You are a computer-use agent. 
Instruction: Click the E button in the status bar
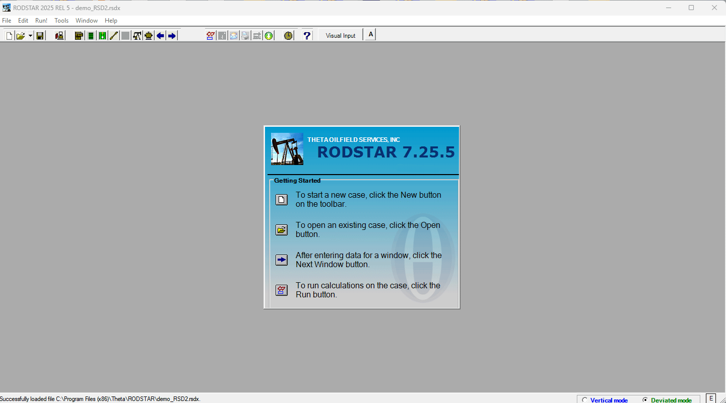point(711,398)
